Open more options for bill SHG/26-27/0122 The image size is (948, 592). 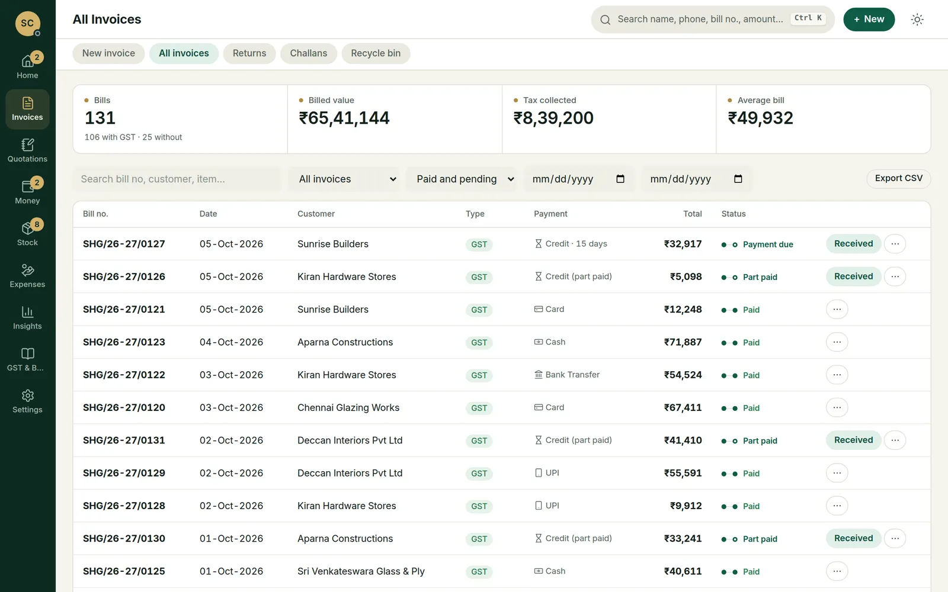[x=837, y=375]
